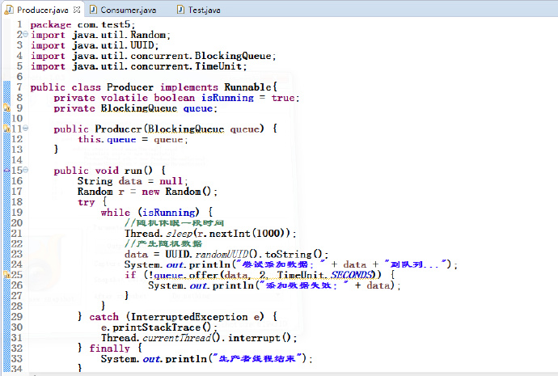The height and width of the screenshot is (376, 558).
Task: Click 'println' on line 24
Action: 209,264
